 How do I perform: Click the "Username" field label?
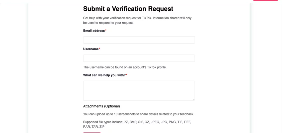click(x=91, y=49)
